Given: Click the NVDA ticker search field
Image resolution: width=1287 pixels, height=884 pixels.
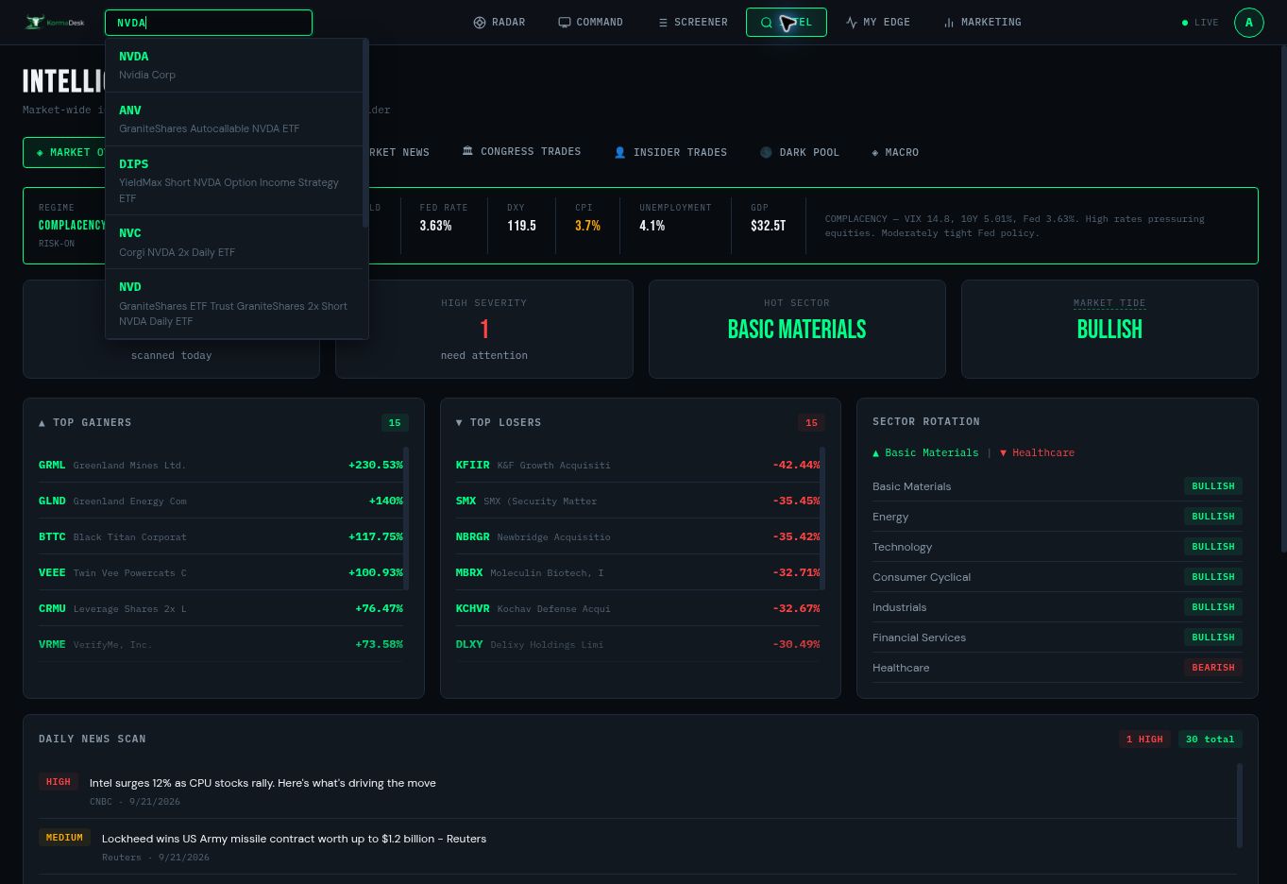Looking at the screenshot, I should pos(208,23).
